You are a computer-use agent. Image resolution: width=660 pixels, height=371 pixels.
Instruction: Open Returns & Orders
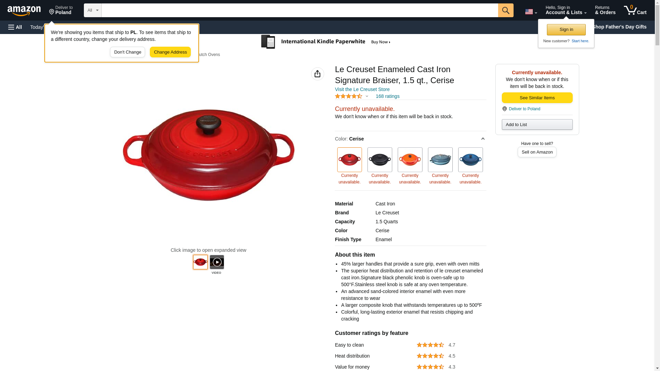pos(605,10)
